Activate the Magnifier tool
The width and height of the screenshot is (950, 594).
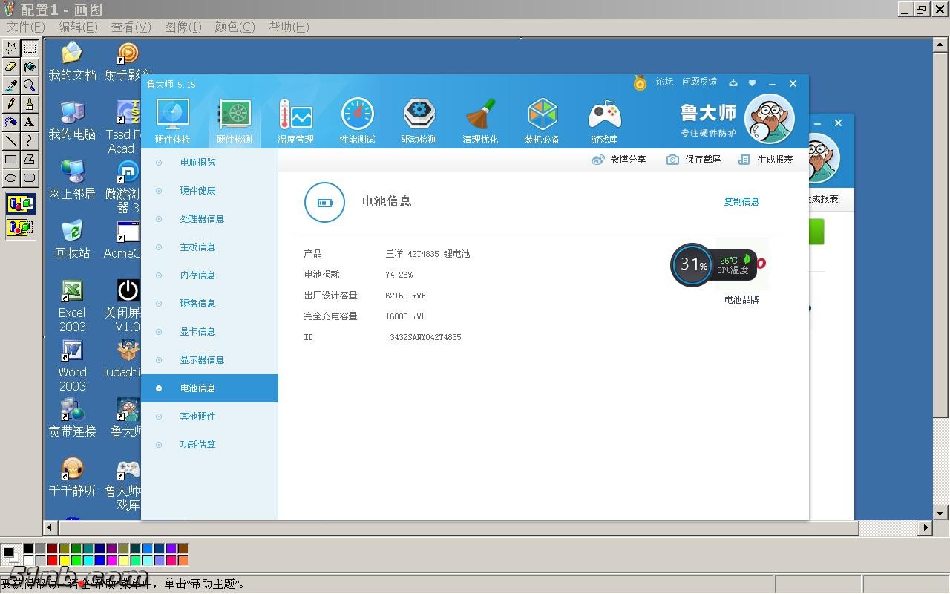[29, 85]
